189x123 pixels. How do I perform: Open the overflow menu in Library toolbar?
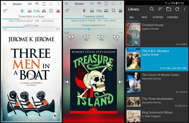[184, 9]
